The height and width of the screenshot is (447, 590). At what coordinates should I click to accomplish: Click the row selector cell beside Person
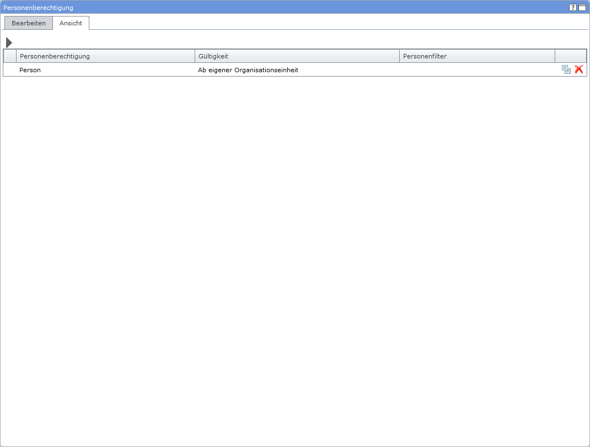[10, 70]
